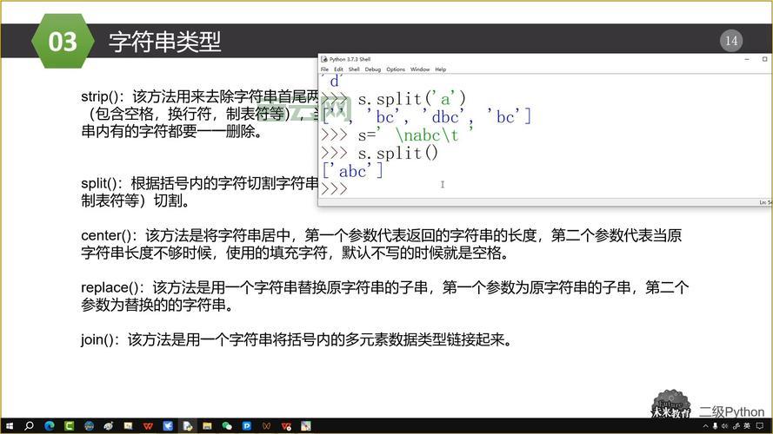Show hidden system tray icons
This screenshot has height=434, width=773.
point(705,425)
